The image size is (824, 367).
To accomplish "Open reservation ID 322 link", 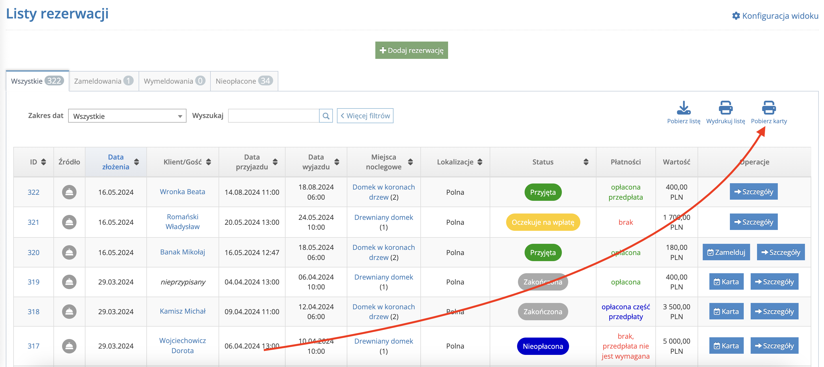I will (33, 192).
